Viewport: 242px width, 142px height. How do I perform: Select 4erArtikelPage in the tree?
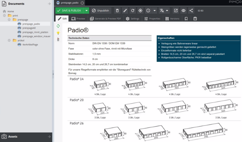[x=30, y=45]
